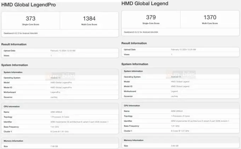
Task: Click the Geekbench 6.2.2 label below score 379
Action: [x=140, y=32]
